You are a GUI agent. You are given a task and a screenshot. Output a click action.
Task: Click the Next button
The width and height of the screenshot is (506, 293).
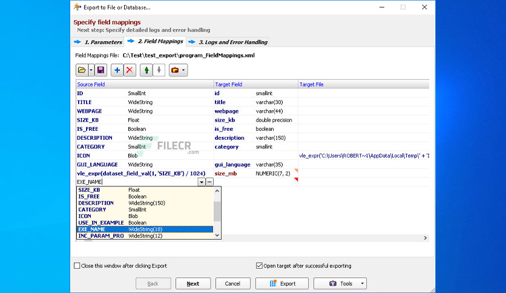point(193,283)
